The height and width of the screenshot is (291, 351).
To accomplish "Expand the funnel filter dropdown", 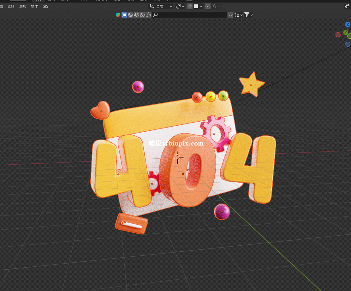I will pyautogui.click(x=249, y=15).
